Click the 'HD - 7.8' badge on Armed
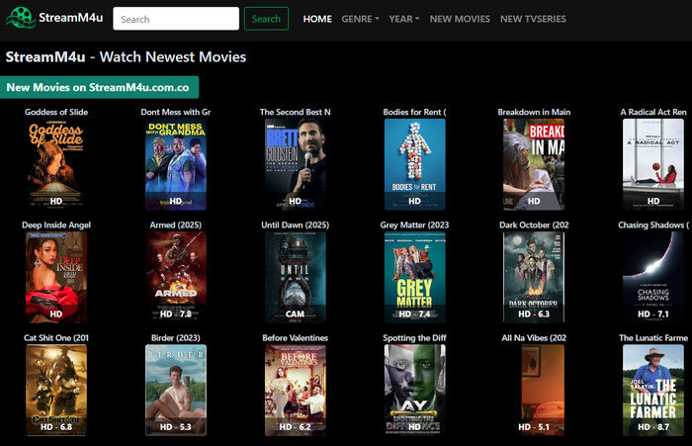The height and width of the screenshot is (446, 692). coord(176,313)
